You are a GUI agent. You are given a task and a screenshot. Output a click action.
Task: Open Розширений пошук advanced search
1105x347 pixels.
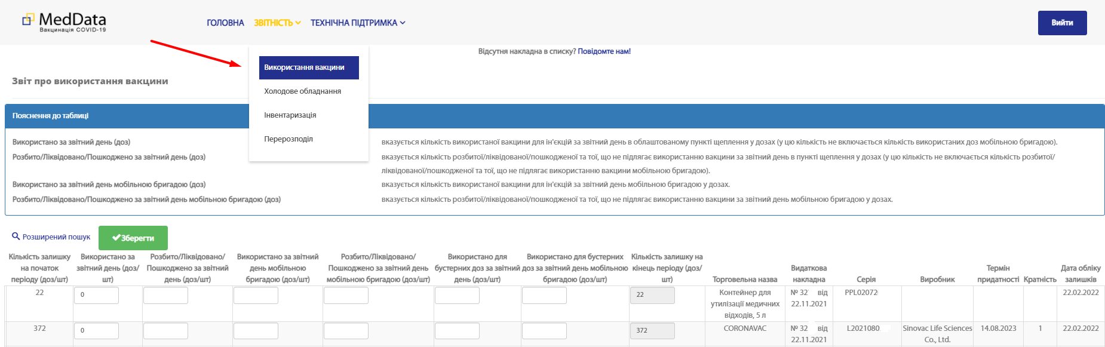tap(56, 237)
